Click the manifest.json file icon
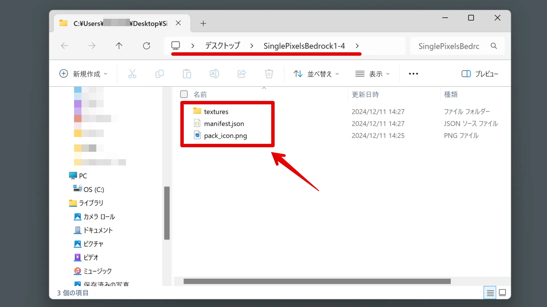The height and width of the screenshot is (307, 547). pyautogui.click(x=197, y=123)
